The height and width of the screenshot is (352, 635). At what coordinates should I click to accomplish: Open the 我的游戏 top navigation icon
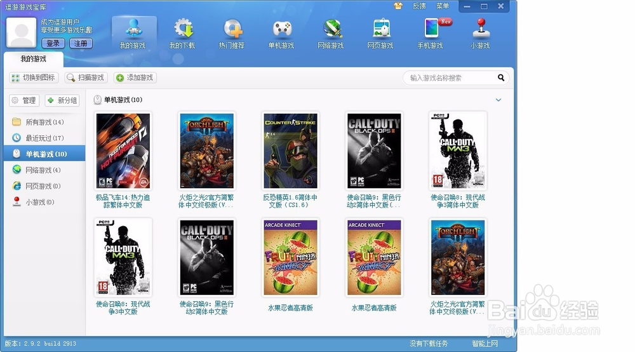pos(134,34)
